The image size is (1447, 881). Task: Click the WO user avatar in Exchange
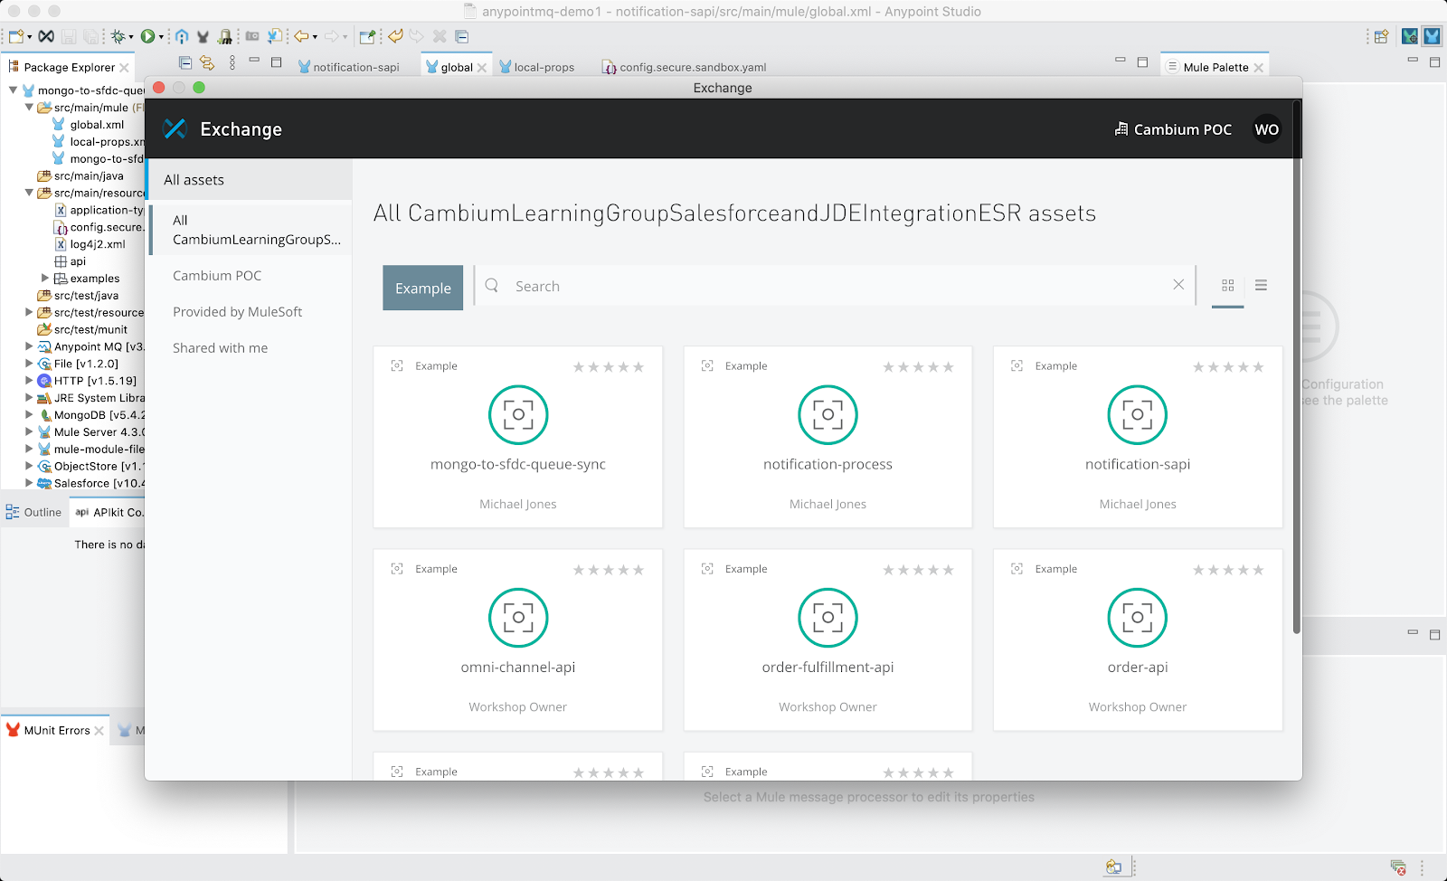(1266, 129)
